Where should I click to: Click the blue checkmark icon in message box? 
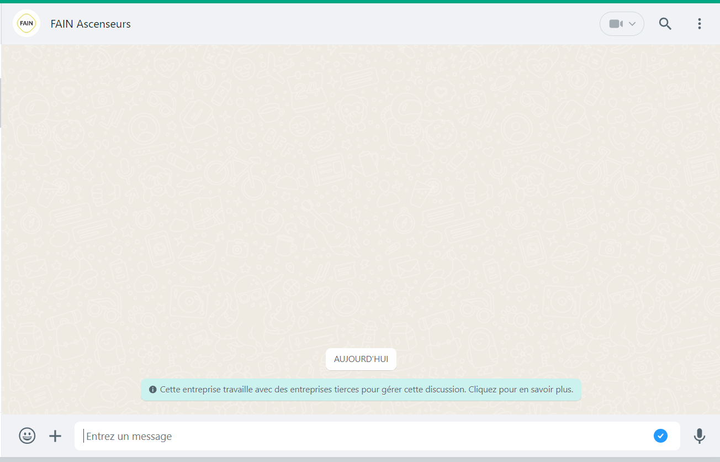(x=660, y=436)
